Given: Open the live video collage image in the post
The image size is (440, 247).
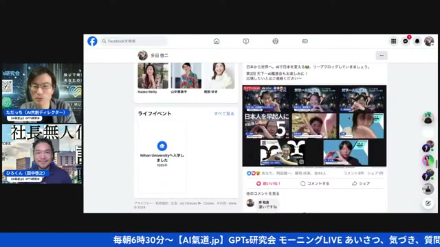Looking at the screenshot, I should click(x=314, y=126).
